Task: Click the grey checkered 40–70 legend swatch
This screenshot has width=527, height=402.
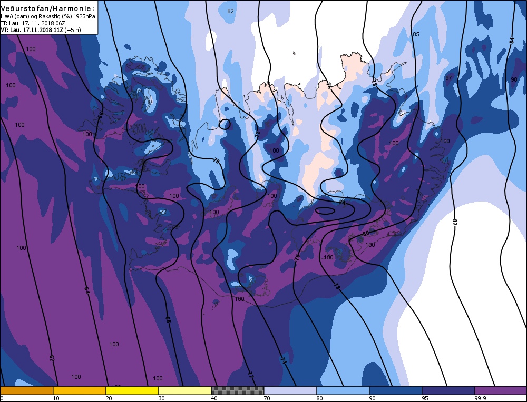Action: (x=237, y=390)
